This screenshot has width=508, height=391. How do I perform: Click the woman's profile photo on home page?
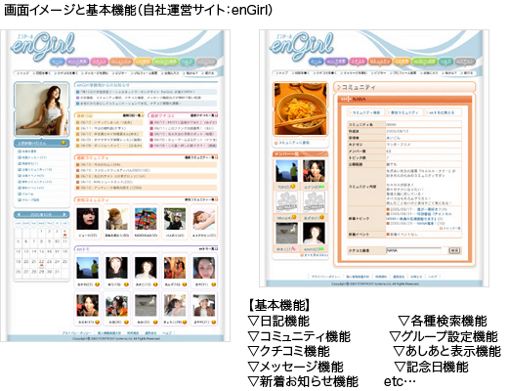click(41, 109)
